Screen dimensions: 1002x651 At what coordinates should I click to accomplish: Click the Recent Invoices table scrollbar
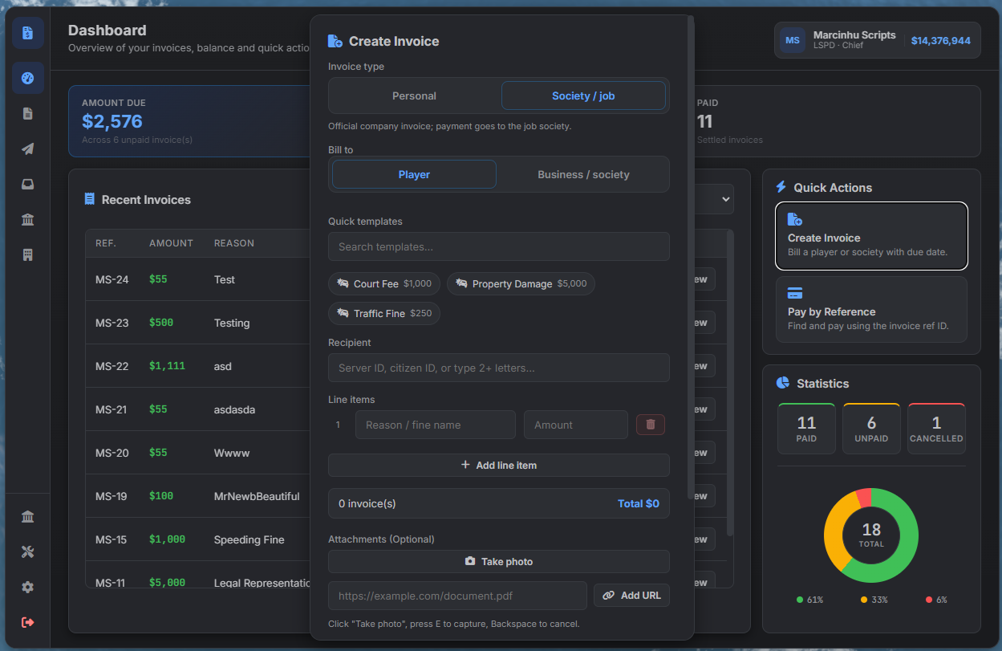click(730, 384)
